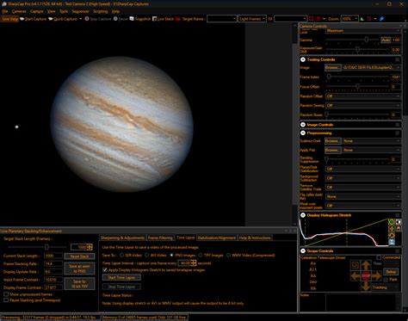
Task: Click the scope Setup button
Action: click(391, 272)
